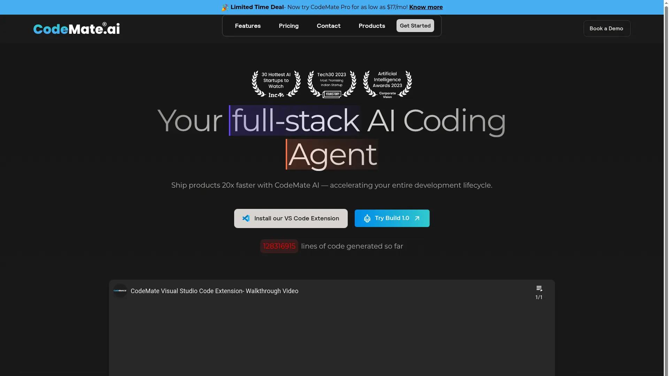
Task: Click the CodeMate channel avatar on the video
Action: (x=120, y=291)
